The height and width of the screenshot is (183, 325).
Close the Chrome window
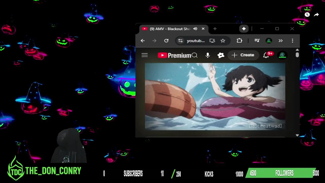(292, 29)
